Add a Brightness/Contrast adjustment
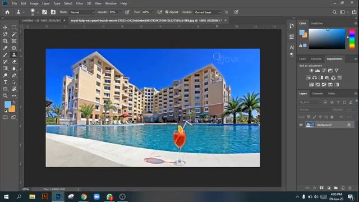The image size is (359, 202). (311, 71)
